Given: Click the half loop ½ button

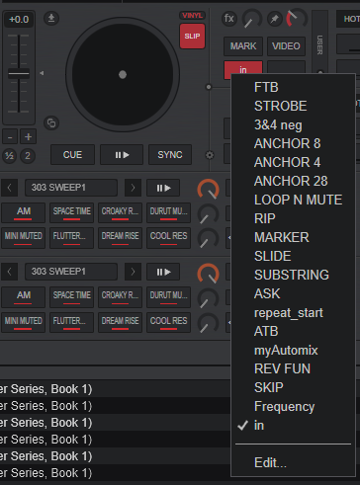Looking at the screenshot, I should pos(9,155).
